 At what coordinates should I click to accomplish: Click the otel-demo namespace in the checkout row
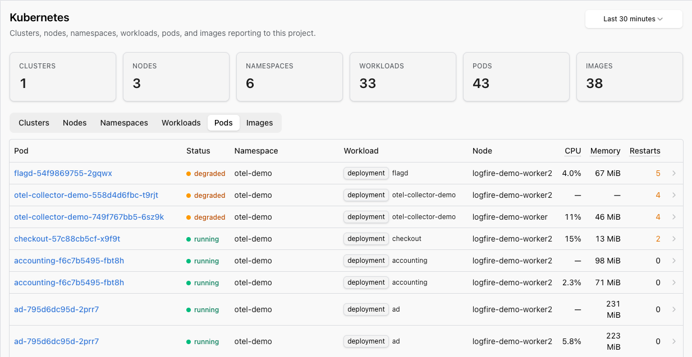(253, 239)
